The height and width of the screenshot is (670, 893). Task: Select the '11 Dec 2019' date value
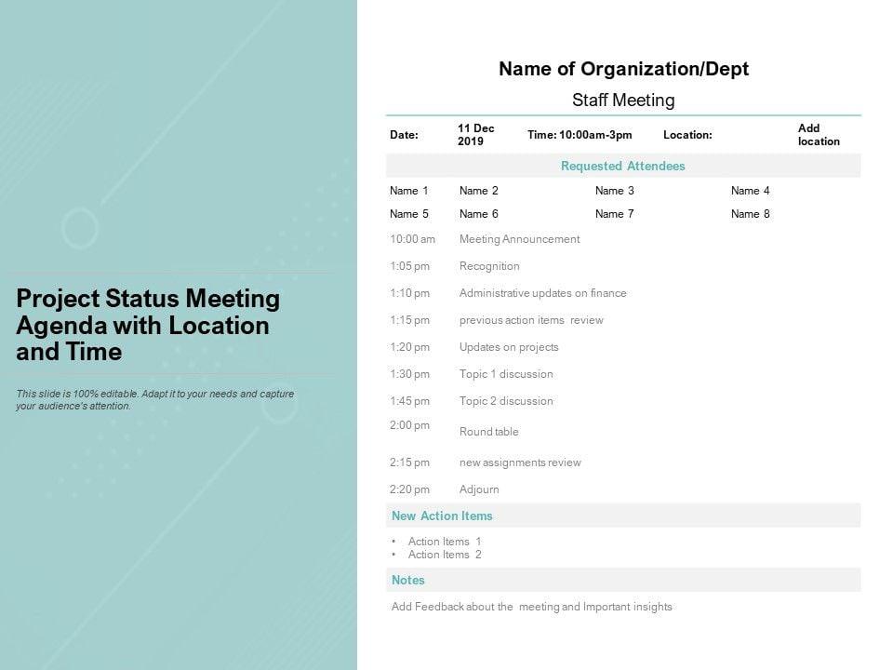point(476,135)
